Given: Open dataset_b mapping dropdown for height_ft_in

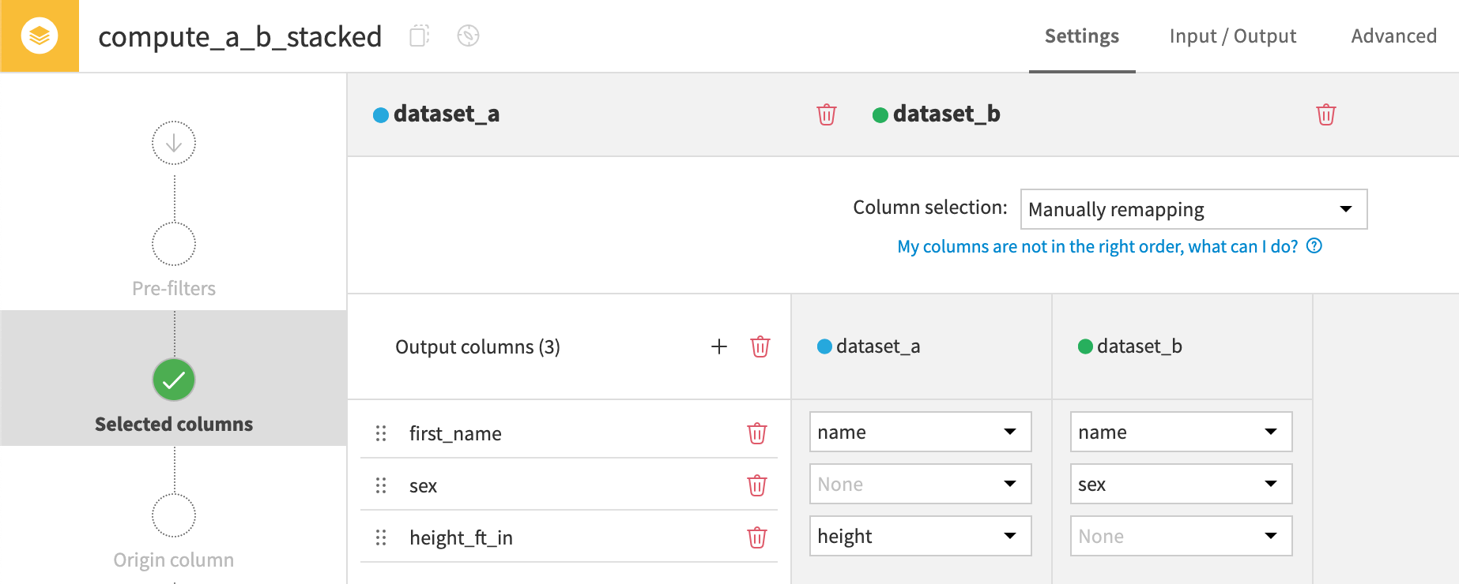Looking at the screenshot, I should coord(1182,536).
